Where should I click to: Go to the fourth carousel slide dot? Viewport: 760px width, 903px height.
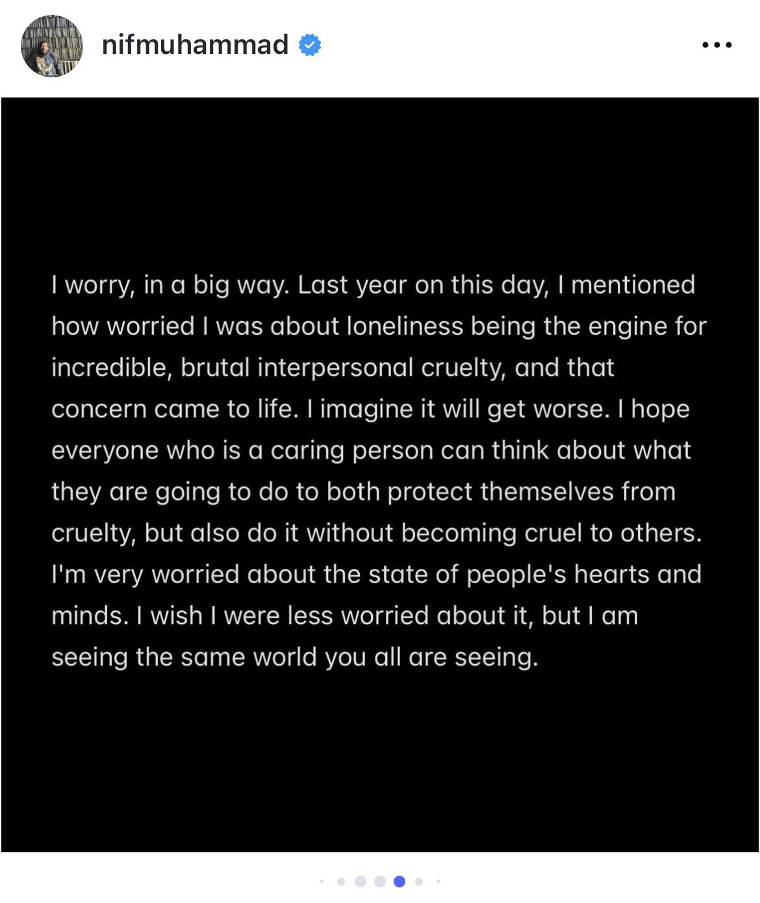[x=380, y=882]
